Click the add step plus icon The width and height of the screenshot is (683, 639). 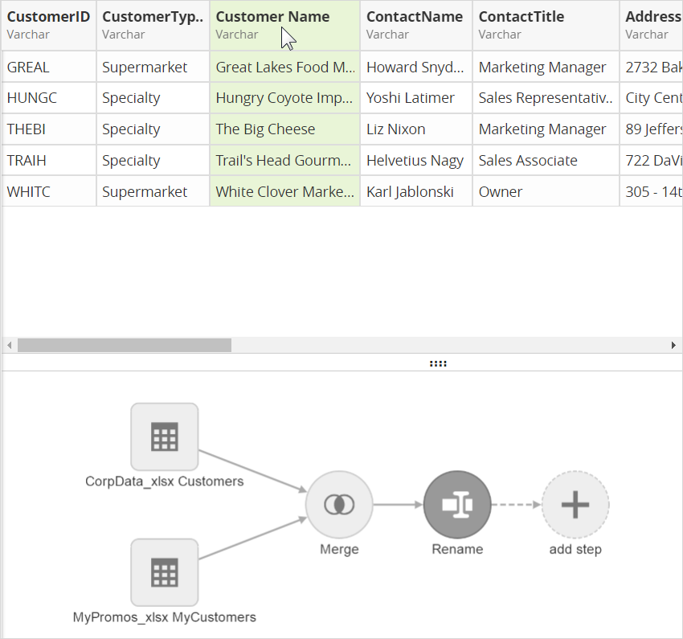(575, 505)
